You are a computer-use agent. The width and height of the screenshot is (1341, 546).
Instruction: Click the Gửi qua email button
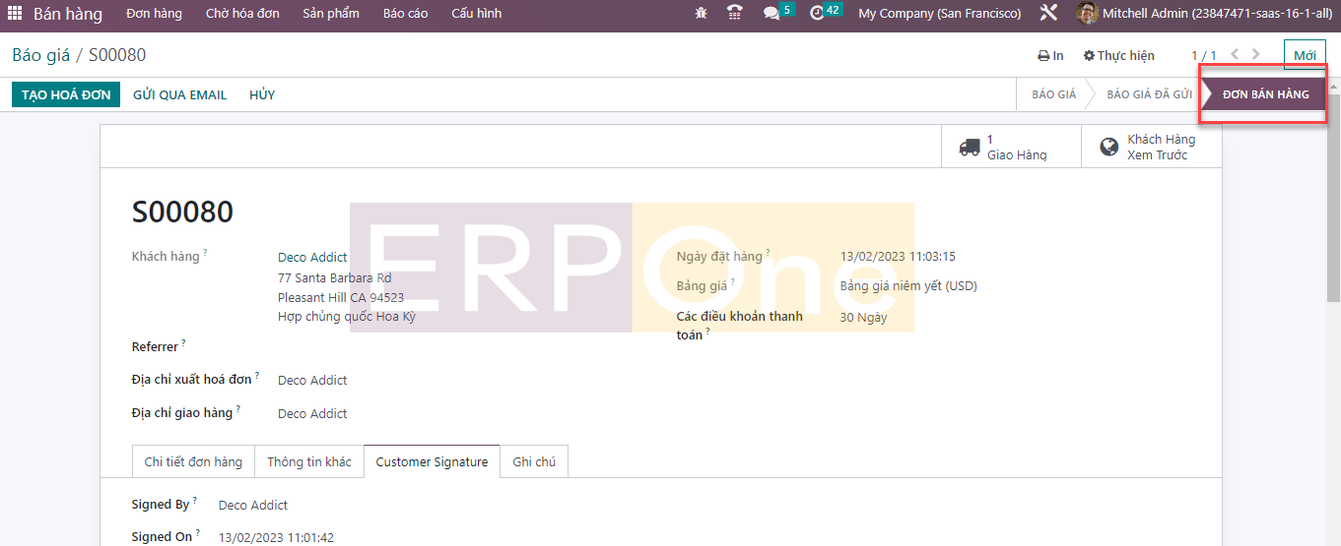[179, 94]
